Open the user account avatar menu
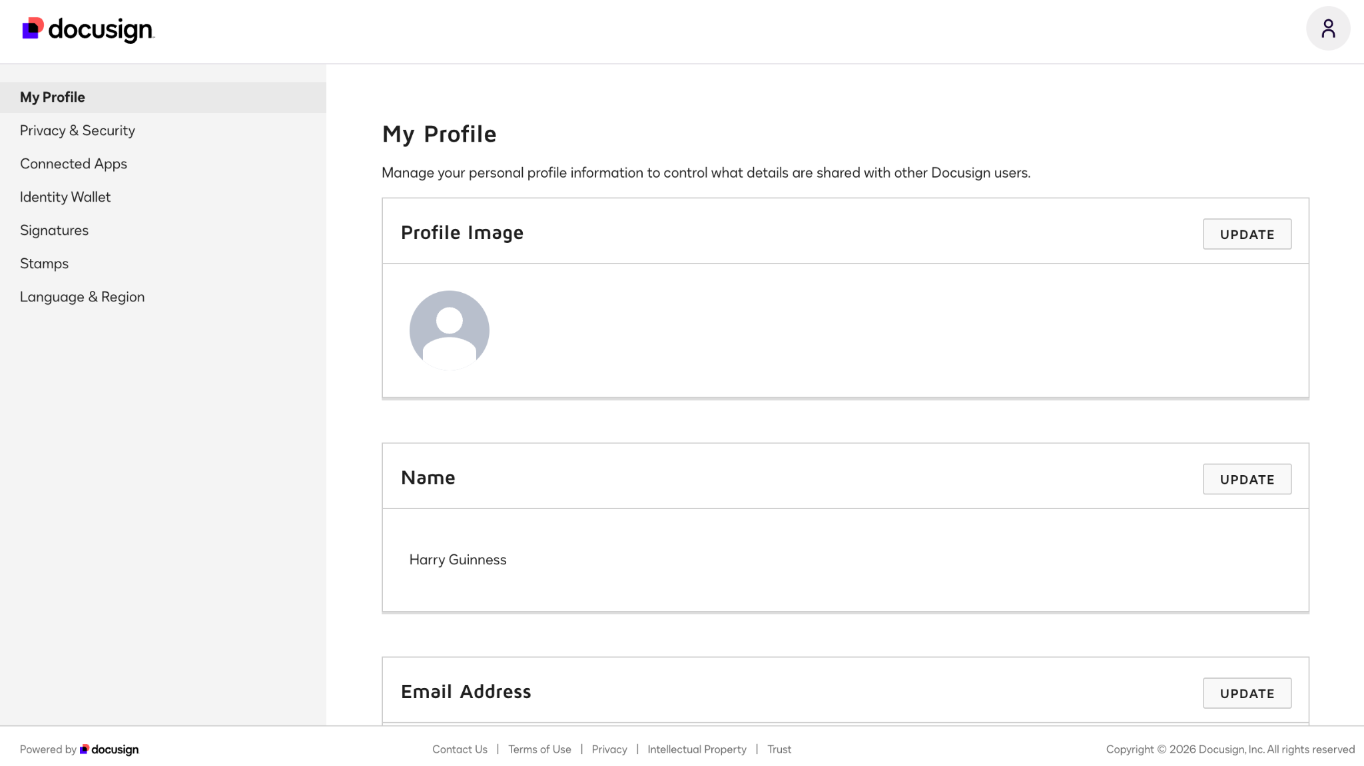 pyautogui.click(x=1328, y=29)
